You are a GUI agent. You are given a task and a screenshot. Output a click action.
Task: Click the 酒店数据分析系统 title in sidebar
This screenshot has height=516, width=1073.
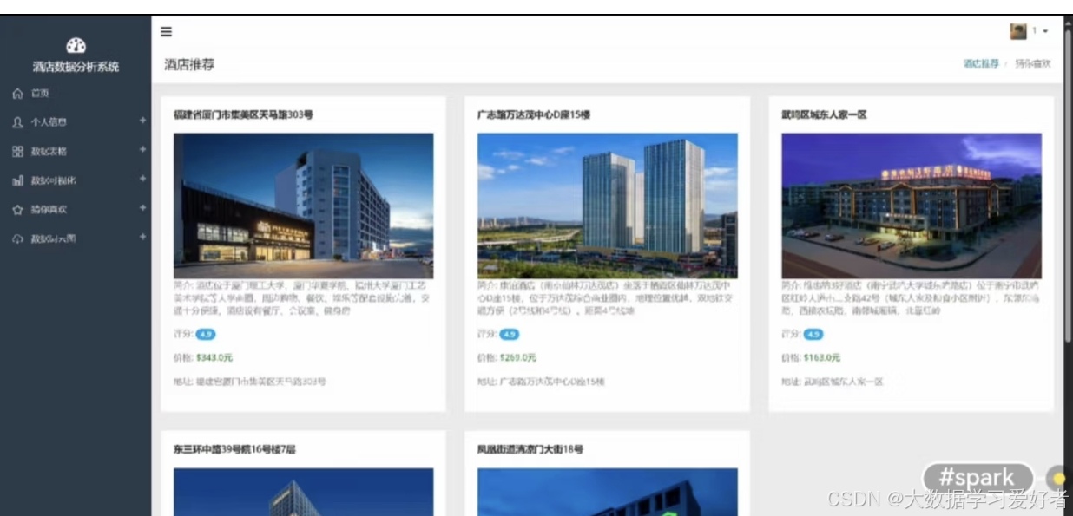[x=76, y=67]
